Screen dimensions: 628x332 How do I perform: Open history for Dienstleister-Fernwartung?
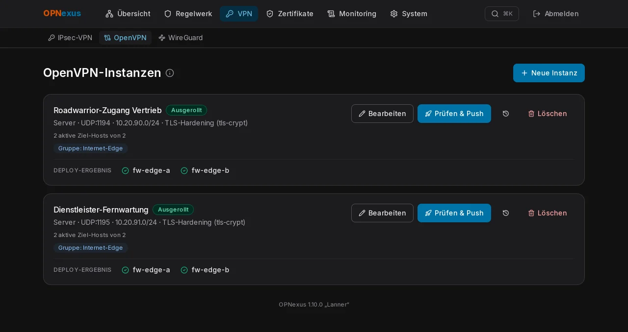click(x=506, y=213)
